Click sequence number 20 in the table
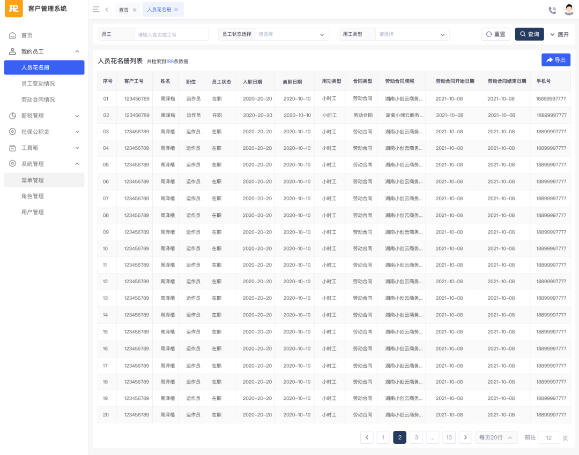Screen dimensions: 579x455 106,415
